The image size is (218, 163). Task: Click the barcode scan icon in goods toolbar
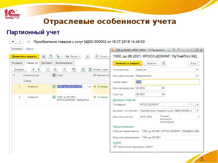pos(74,70)
